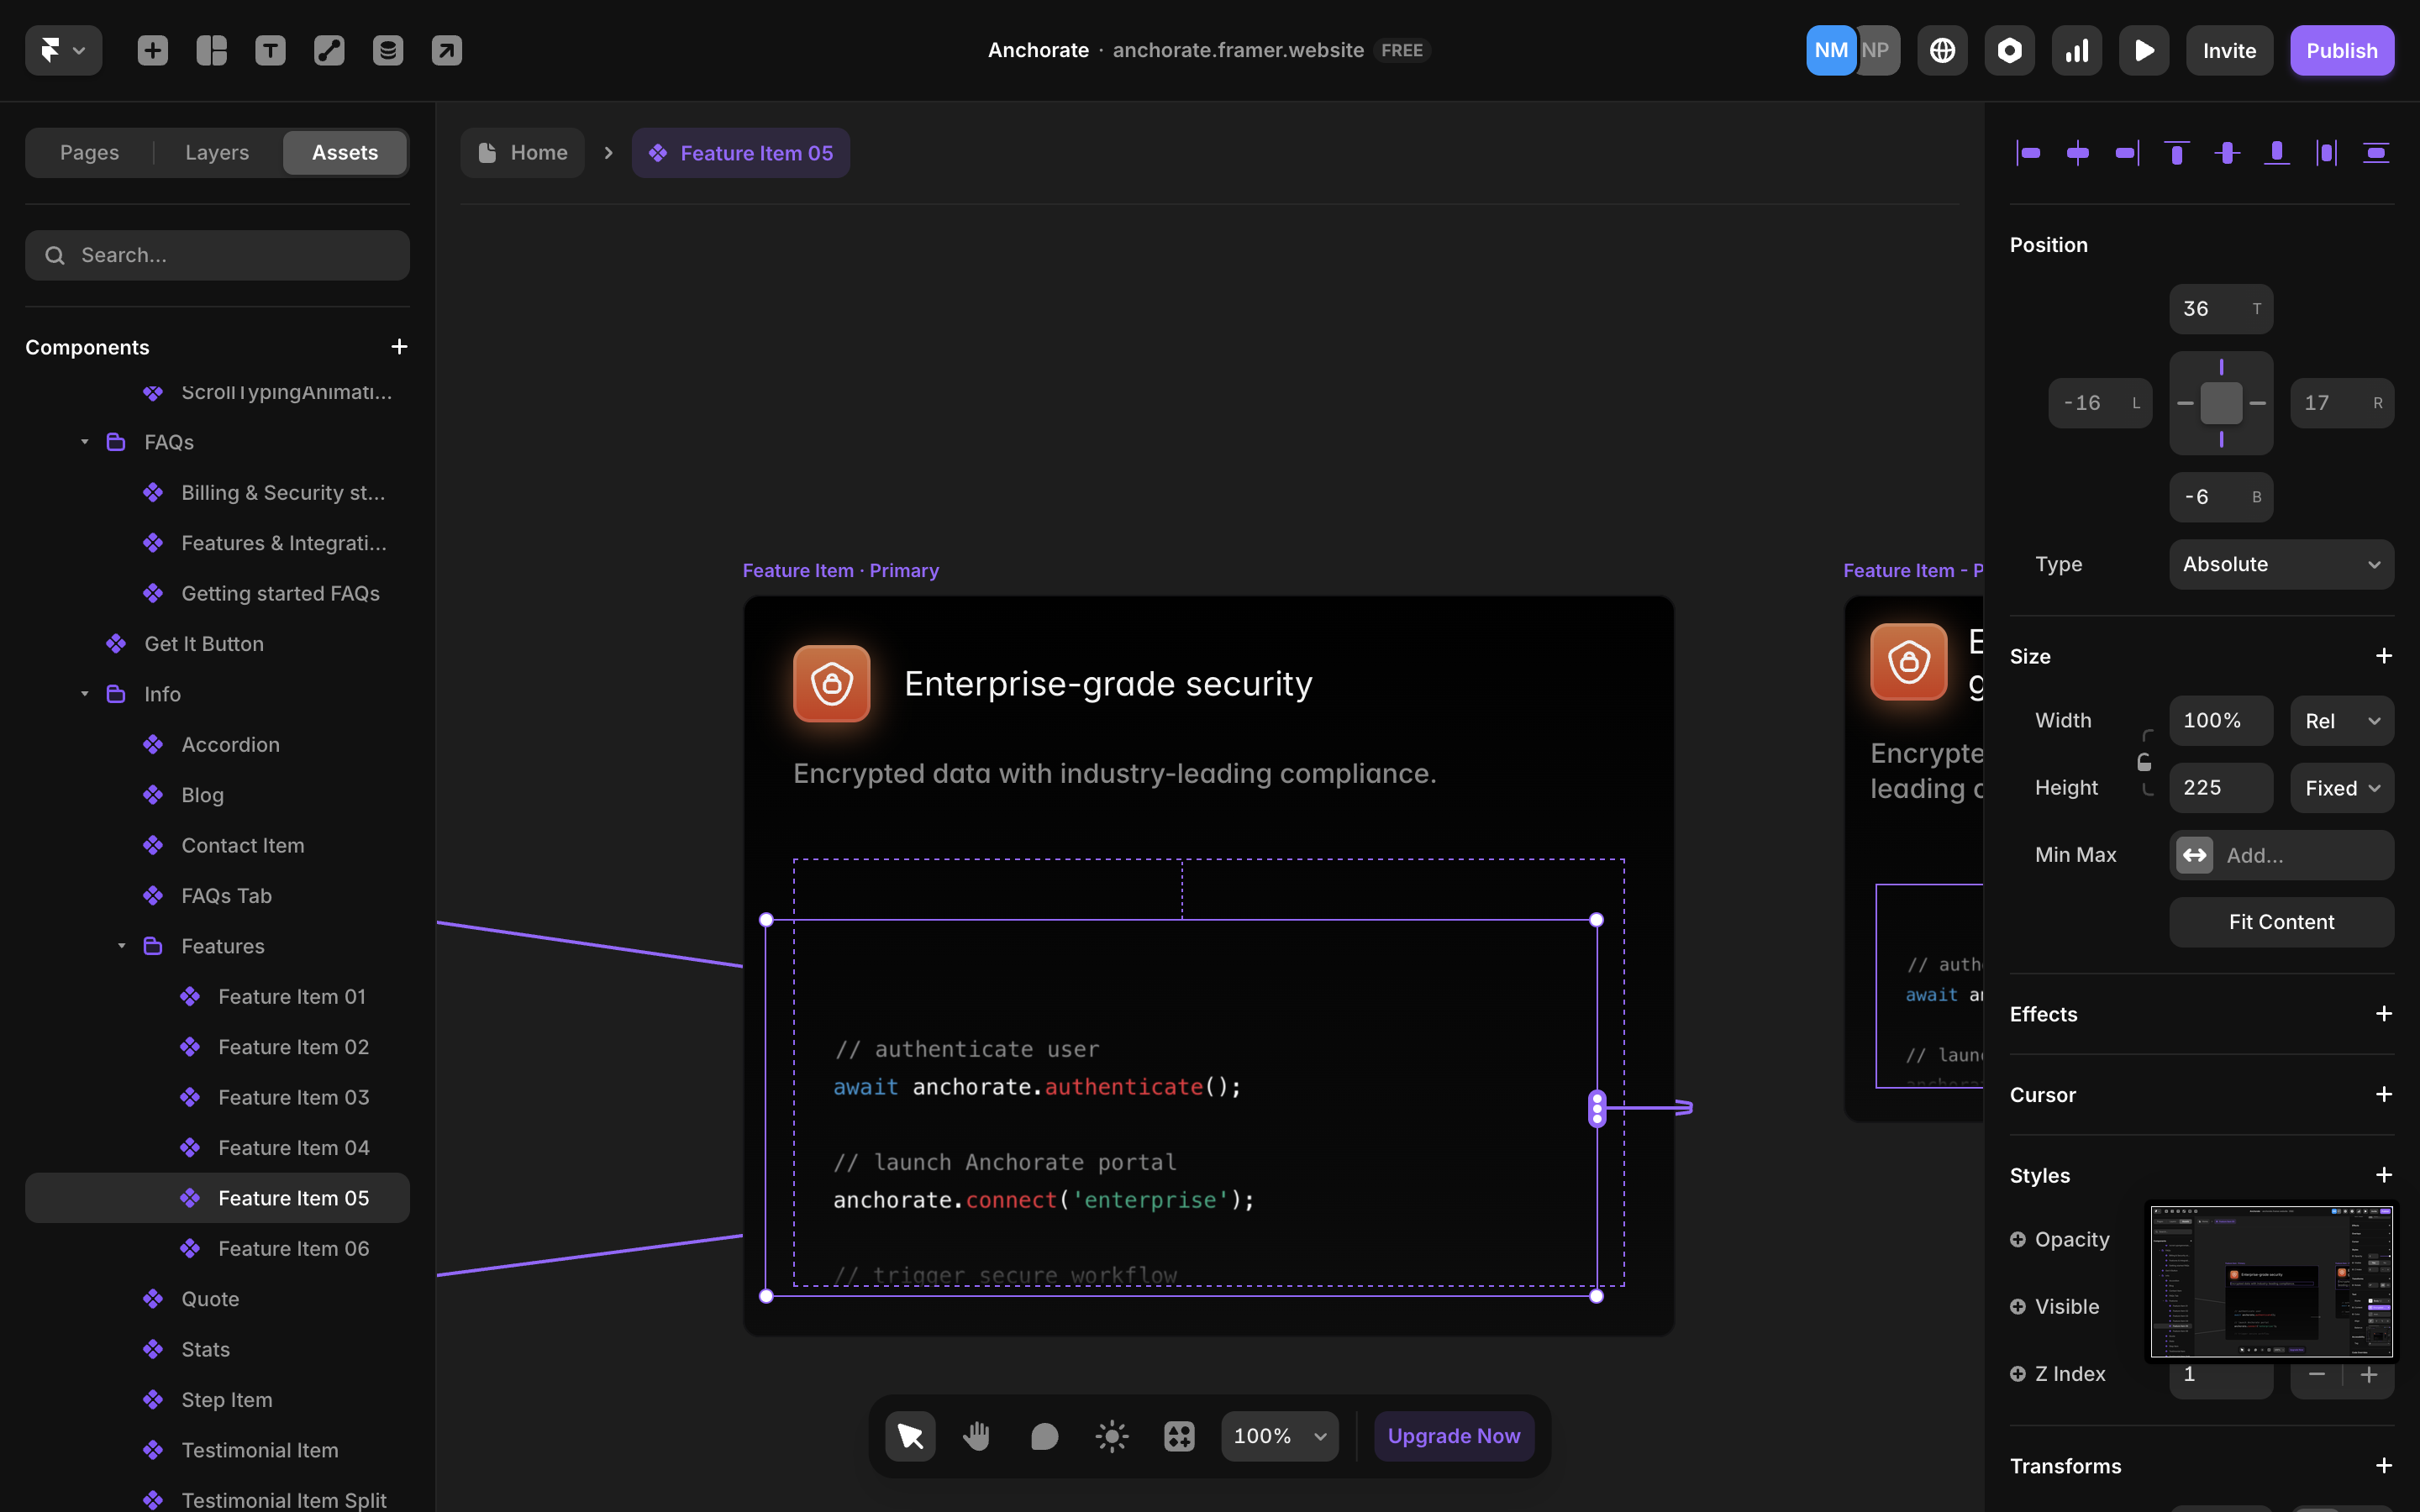The height and width of the screenshot is (1512, 2420).
Task: Switch to the Layers tab
Action: coord(216,152)
